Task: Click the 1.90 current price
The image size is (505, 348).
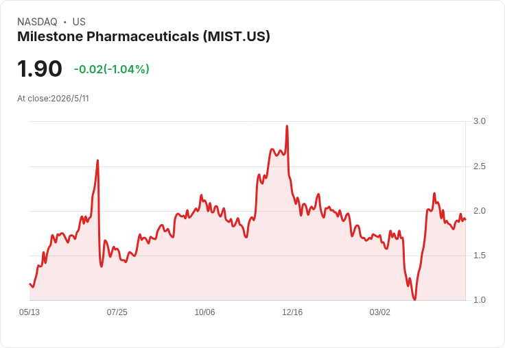Action: 40,69
